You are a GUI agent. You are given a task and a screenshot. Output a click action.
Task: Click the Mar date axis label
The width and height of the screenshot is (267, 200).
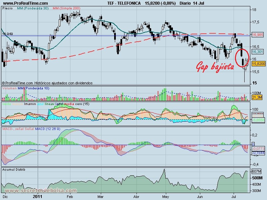[x=100, y=197]
